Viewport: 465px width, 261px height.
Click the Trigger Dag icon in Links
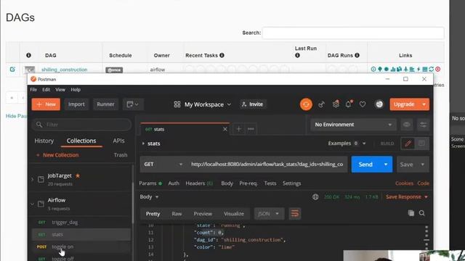click(x=373, y=70)
